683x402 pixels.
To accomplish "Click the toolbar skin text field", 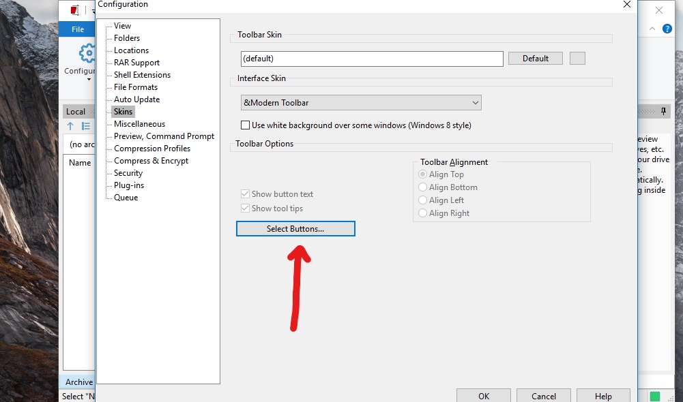I will pyautogui.click(x=372, y=59).
